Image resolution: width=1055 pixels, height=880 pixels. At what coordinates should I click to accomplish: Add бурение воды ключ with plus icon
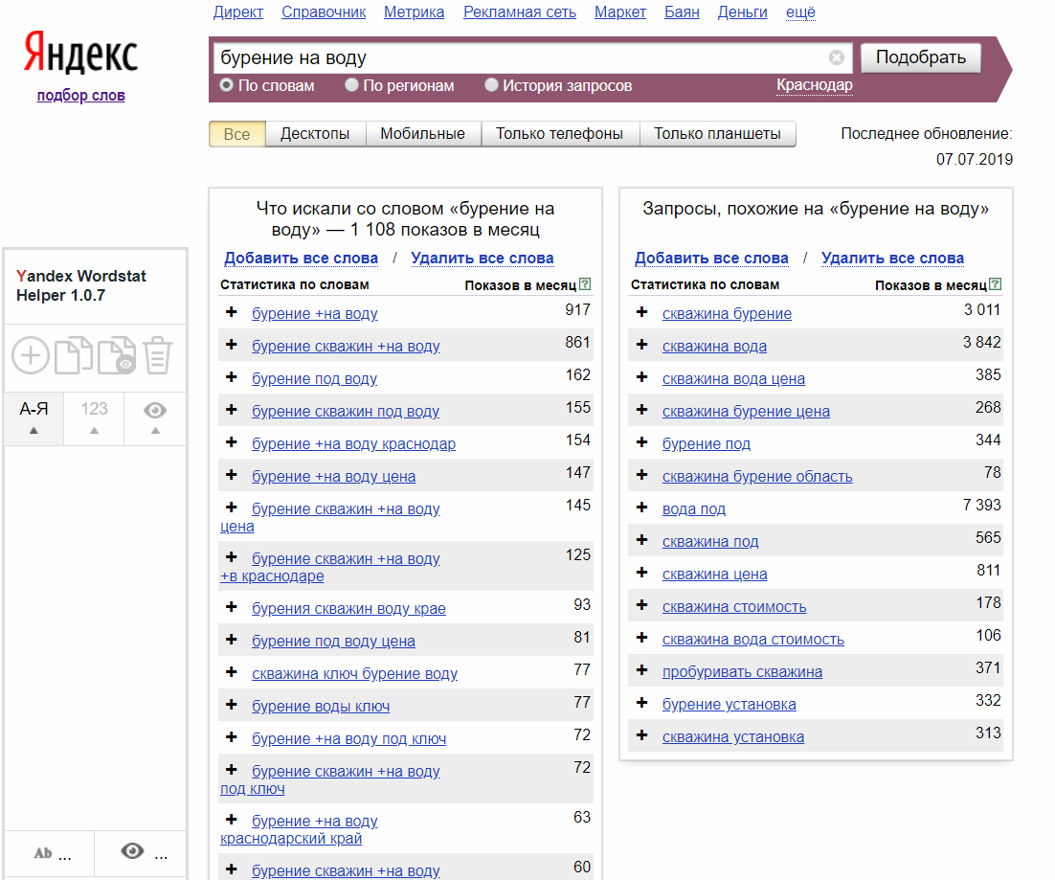point(232,705)
